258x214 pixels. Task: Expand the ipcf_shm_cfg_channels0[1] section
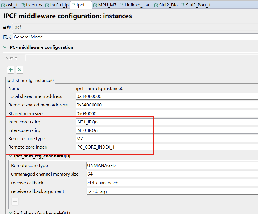10,212
